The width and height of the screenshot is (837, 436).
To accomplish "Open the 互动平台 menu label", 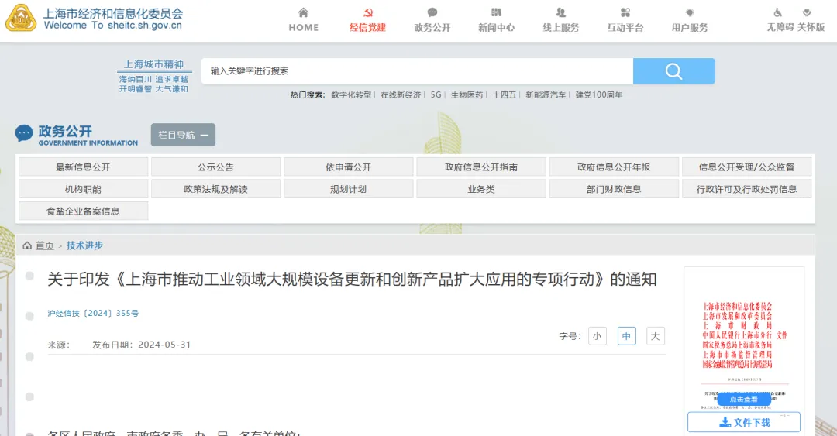I will pos(625,27).
